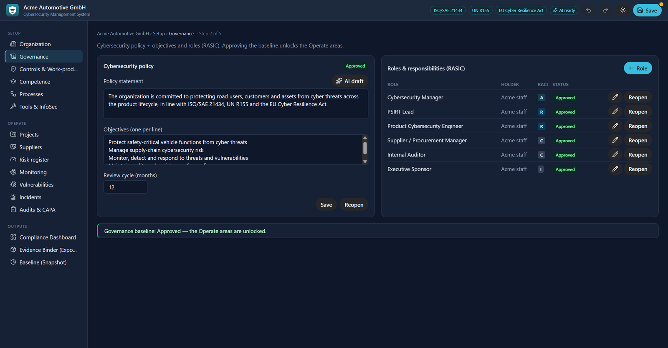Open Processes in the sidebar
This screenshot has width=668, height=348.
(44, 94)
